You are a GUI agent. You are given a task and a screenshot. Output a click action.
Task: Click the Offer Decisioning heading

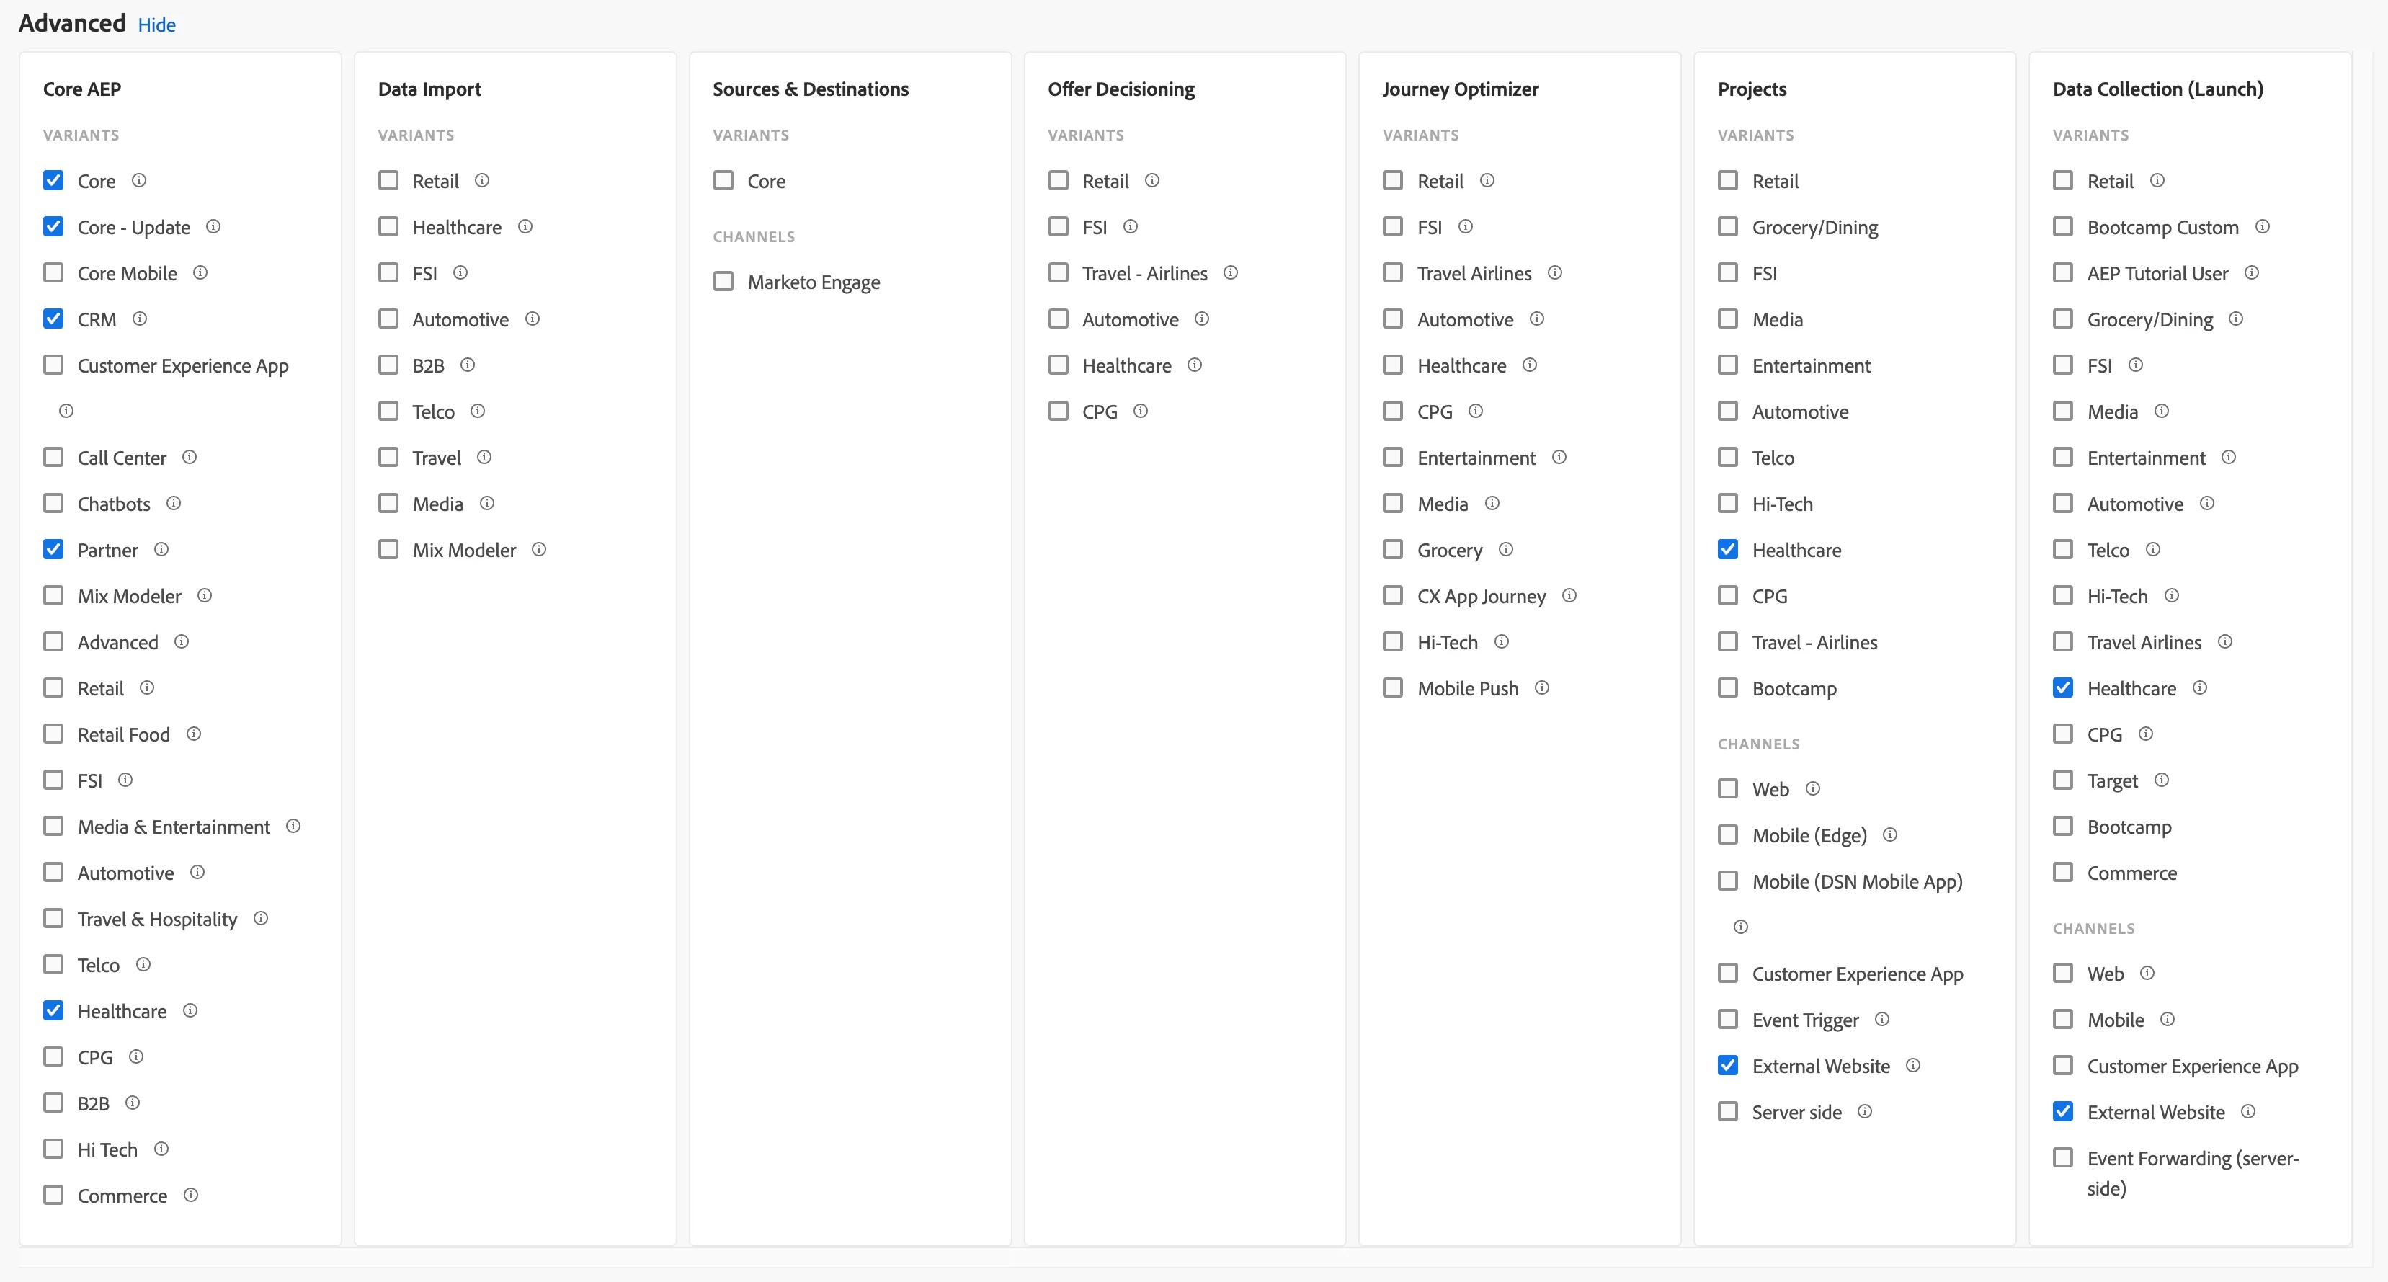tap(1121, 89)
